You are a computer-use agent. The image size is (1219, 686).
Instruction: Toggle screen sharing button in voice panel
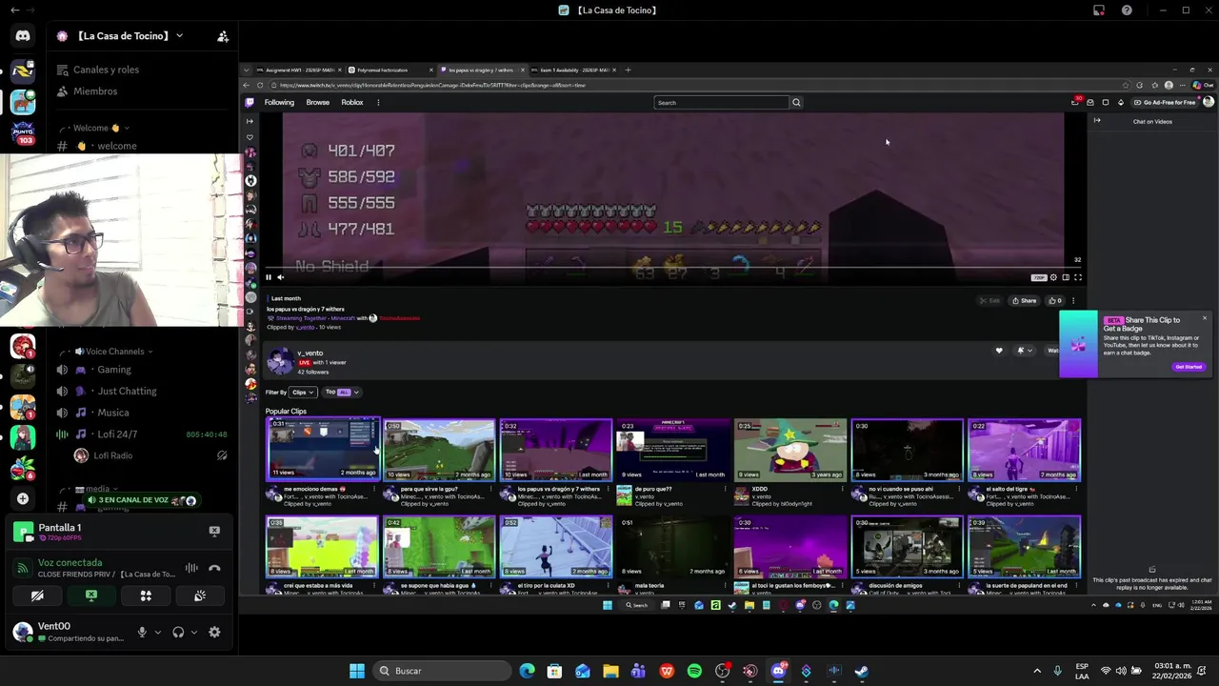(x=91, y=595)
